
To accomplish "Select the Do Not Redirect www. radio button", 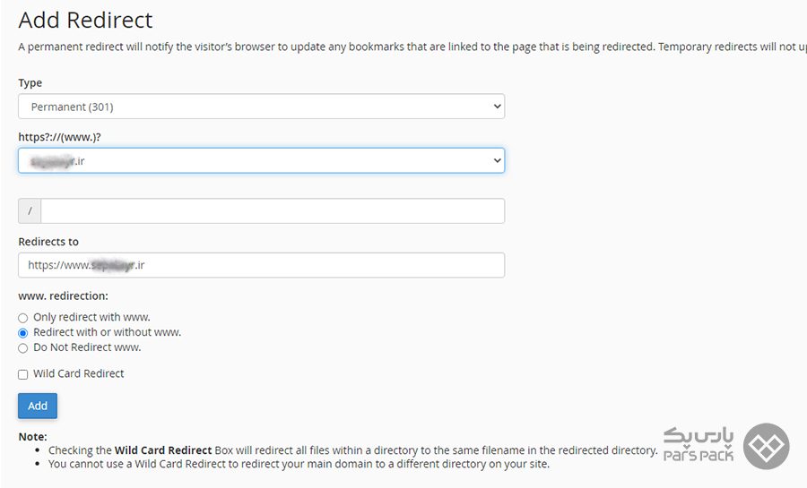I will coord(22,348).
